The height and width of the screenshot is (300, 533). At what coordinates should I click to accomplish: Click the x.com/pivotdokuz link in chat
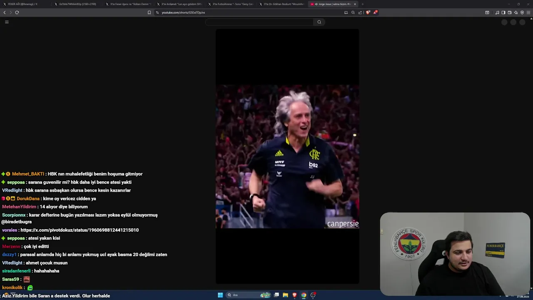[80, 230]
